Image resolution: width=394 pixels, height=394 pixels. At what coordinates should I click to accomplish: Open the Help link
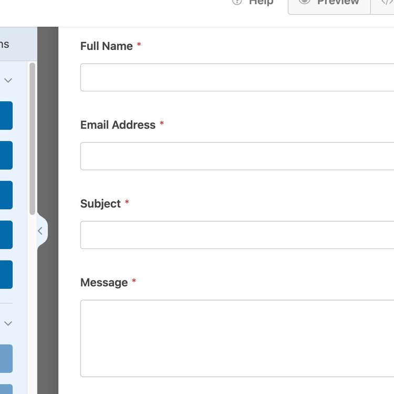(253, 3)
